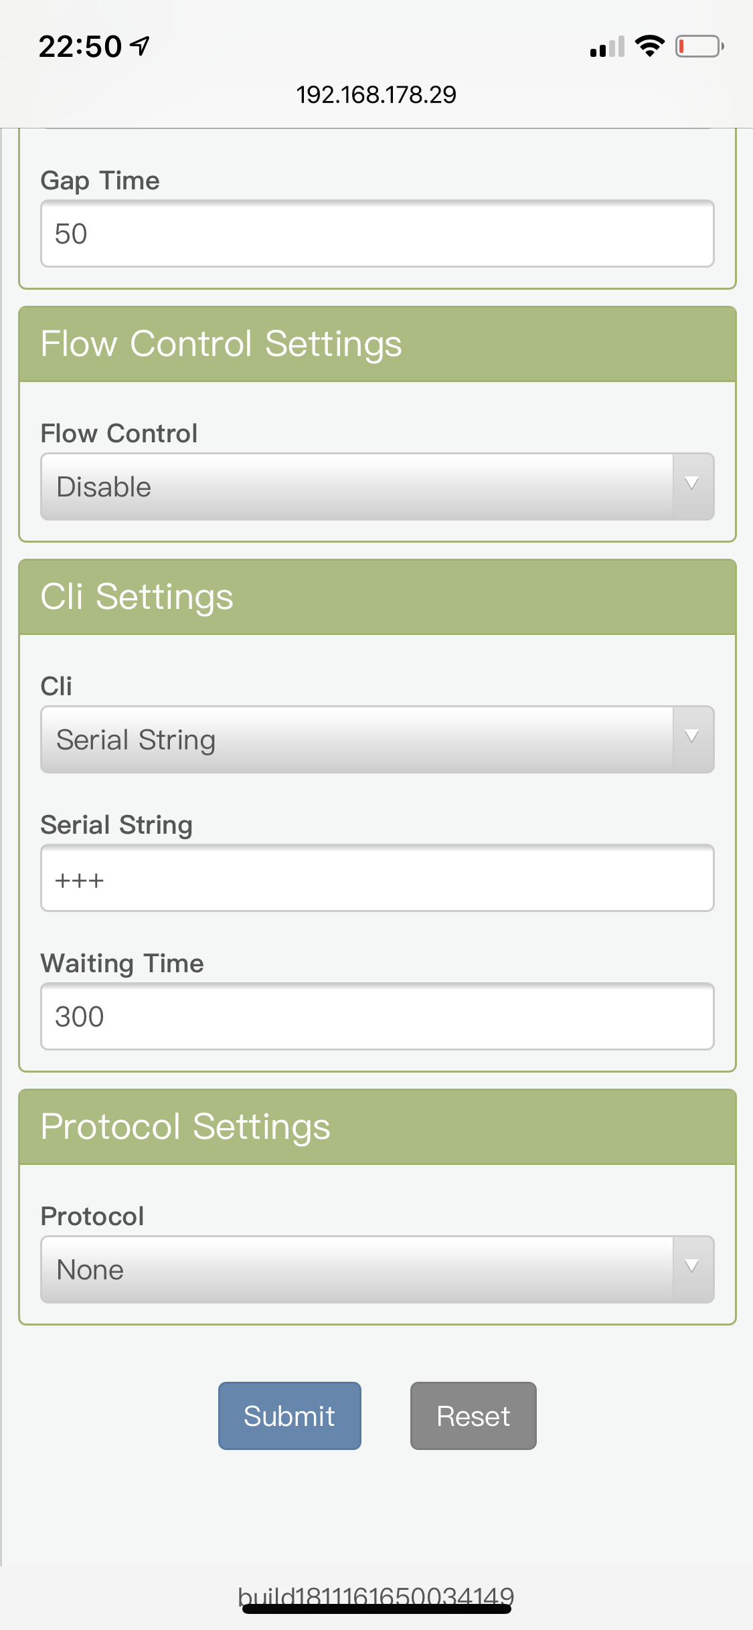Tap the clock time in status bar
The height and width of the screenshot is (1630, 753).
pyautogui.click(x=80, y=47)
